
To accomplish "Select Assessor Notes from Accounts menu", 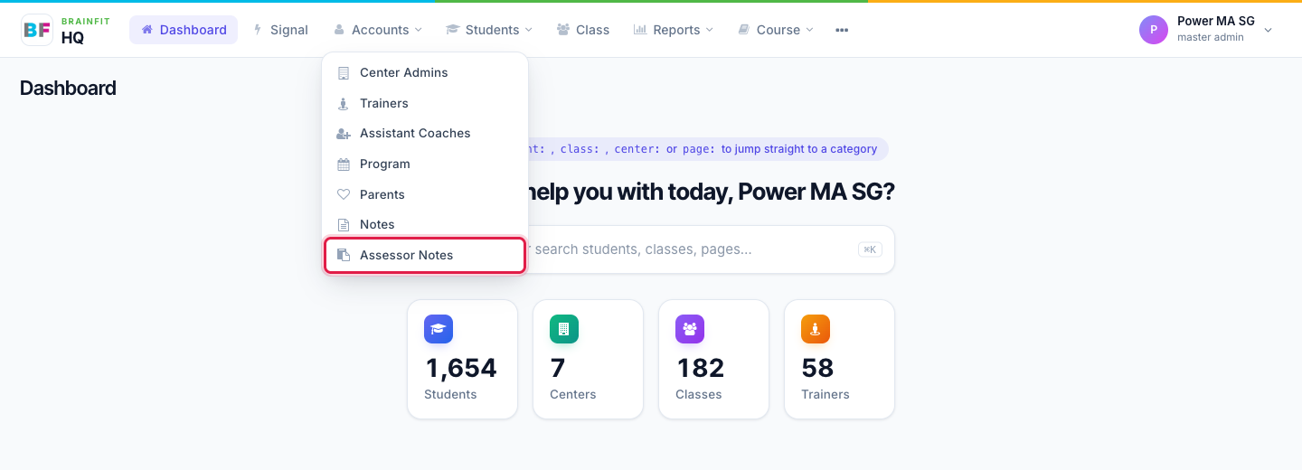I will click(x=425, y=255).
